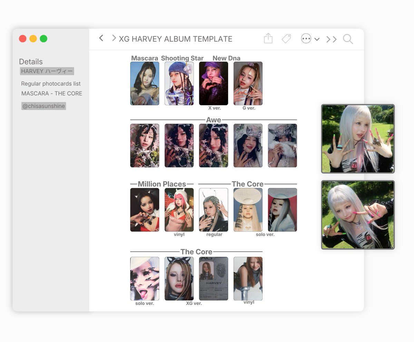Click 'MASCARA - THE CORE' in the sidebar
This screenshot has height=342, width=414.
52,93
